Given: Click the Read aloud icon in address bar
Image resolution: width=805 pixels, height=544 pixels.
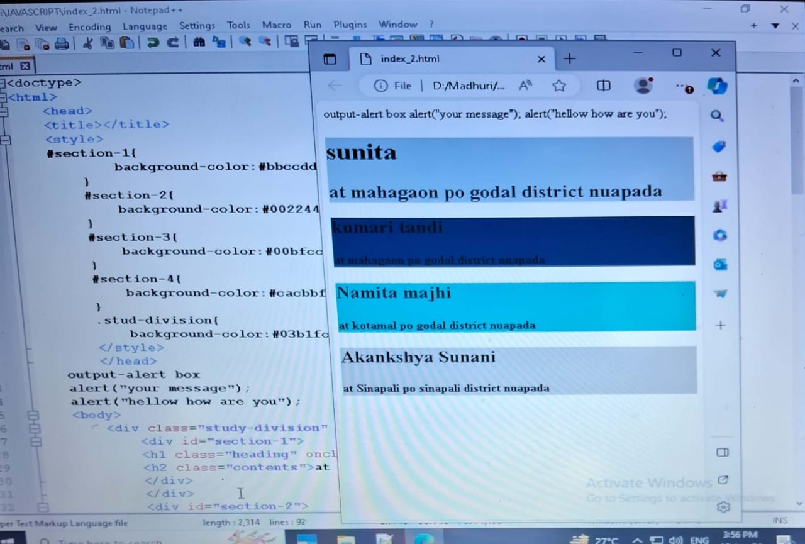Looking at the screenshot, I should click(526, 86).
